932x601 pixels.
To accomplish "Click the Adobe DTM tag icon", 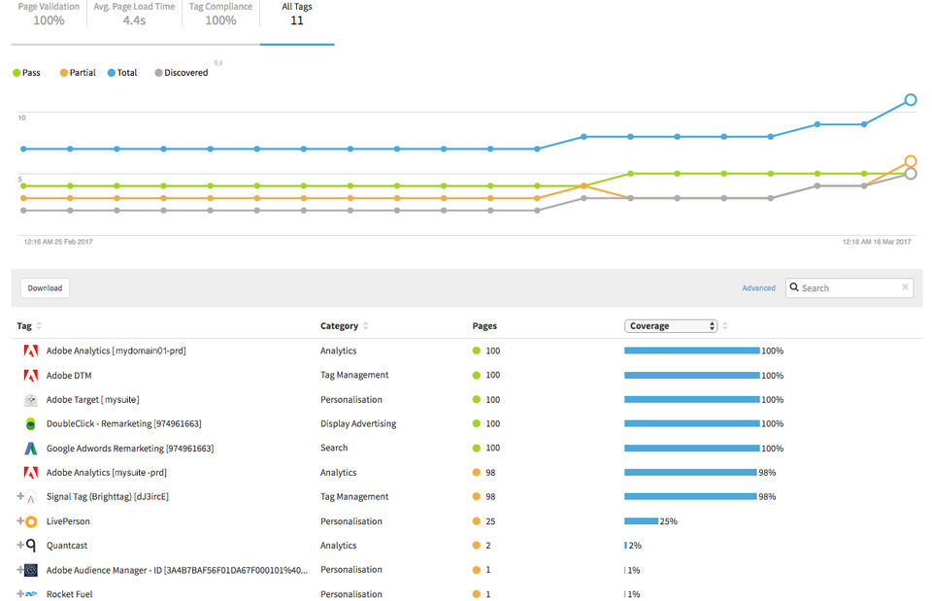I will pyautogui.click(x=31, y=375).
